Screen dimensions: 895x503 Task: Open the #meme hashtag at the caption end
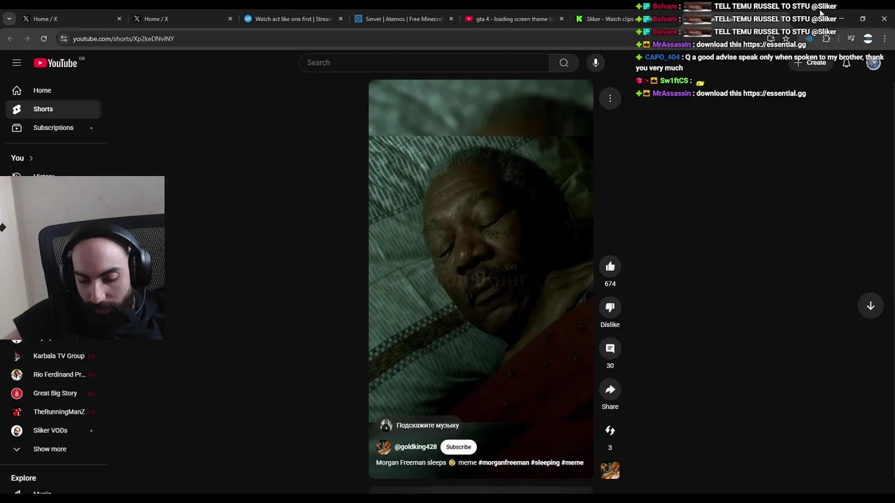coord(572,462)
